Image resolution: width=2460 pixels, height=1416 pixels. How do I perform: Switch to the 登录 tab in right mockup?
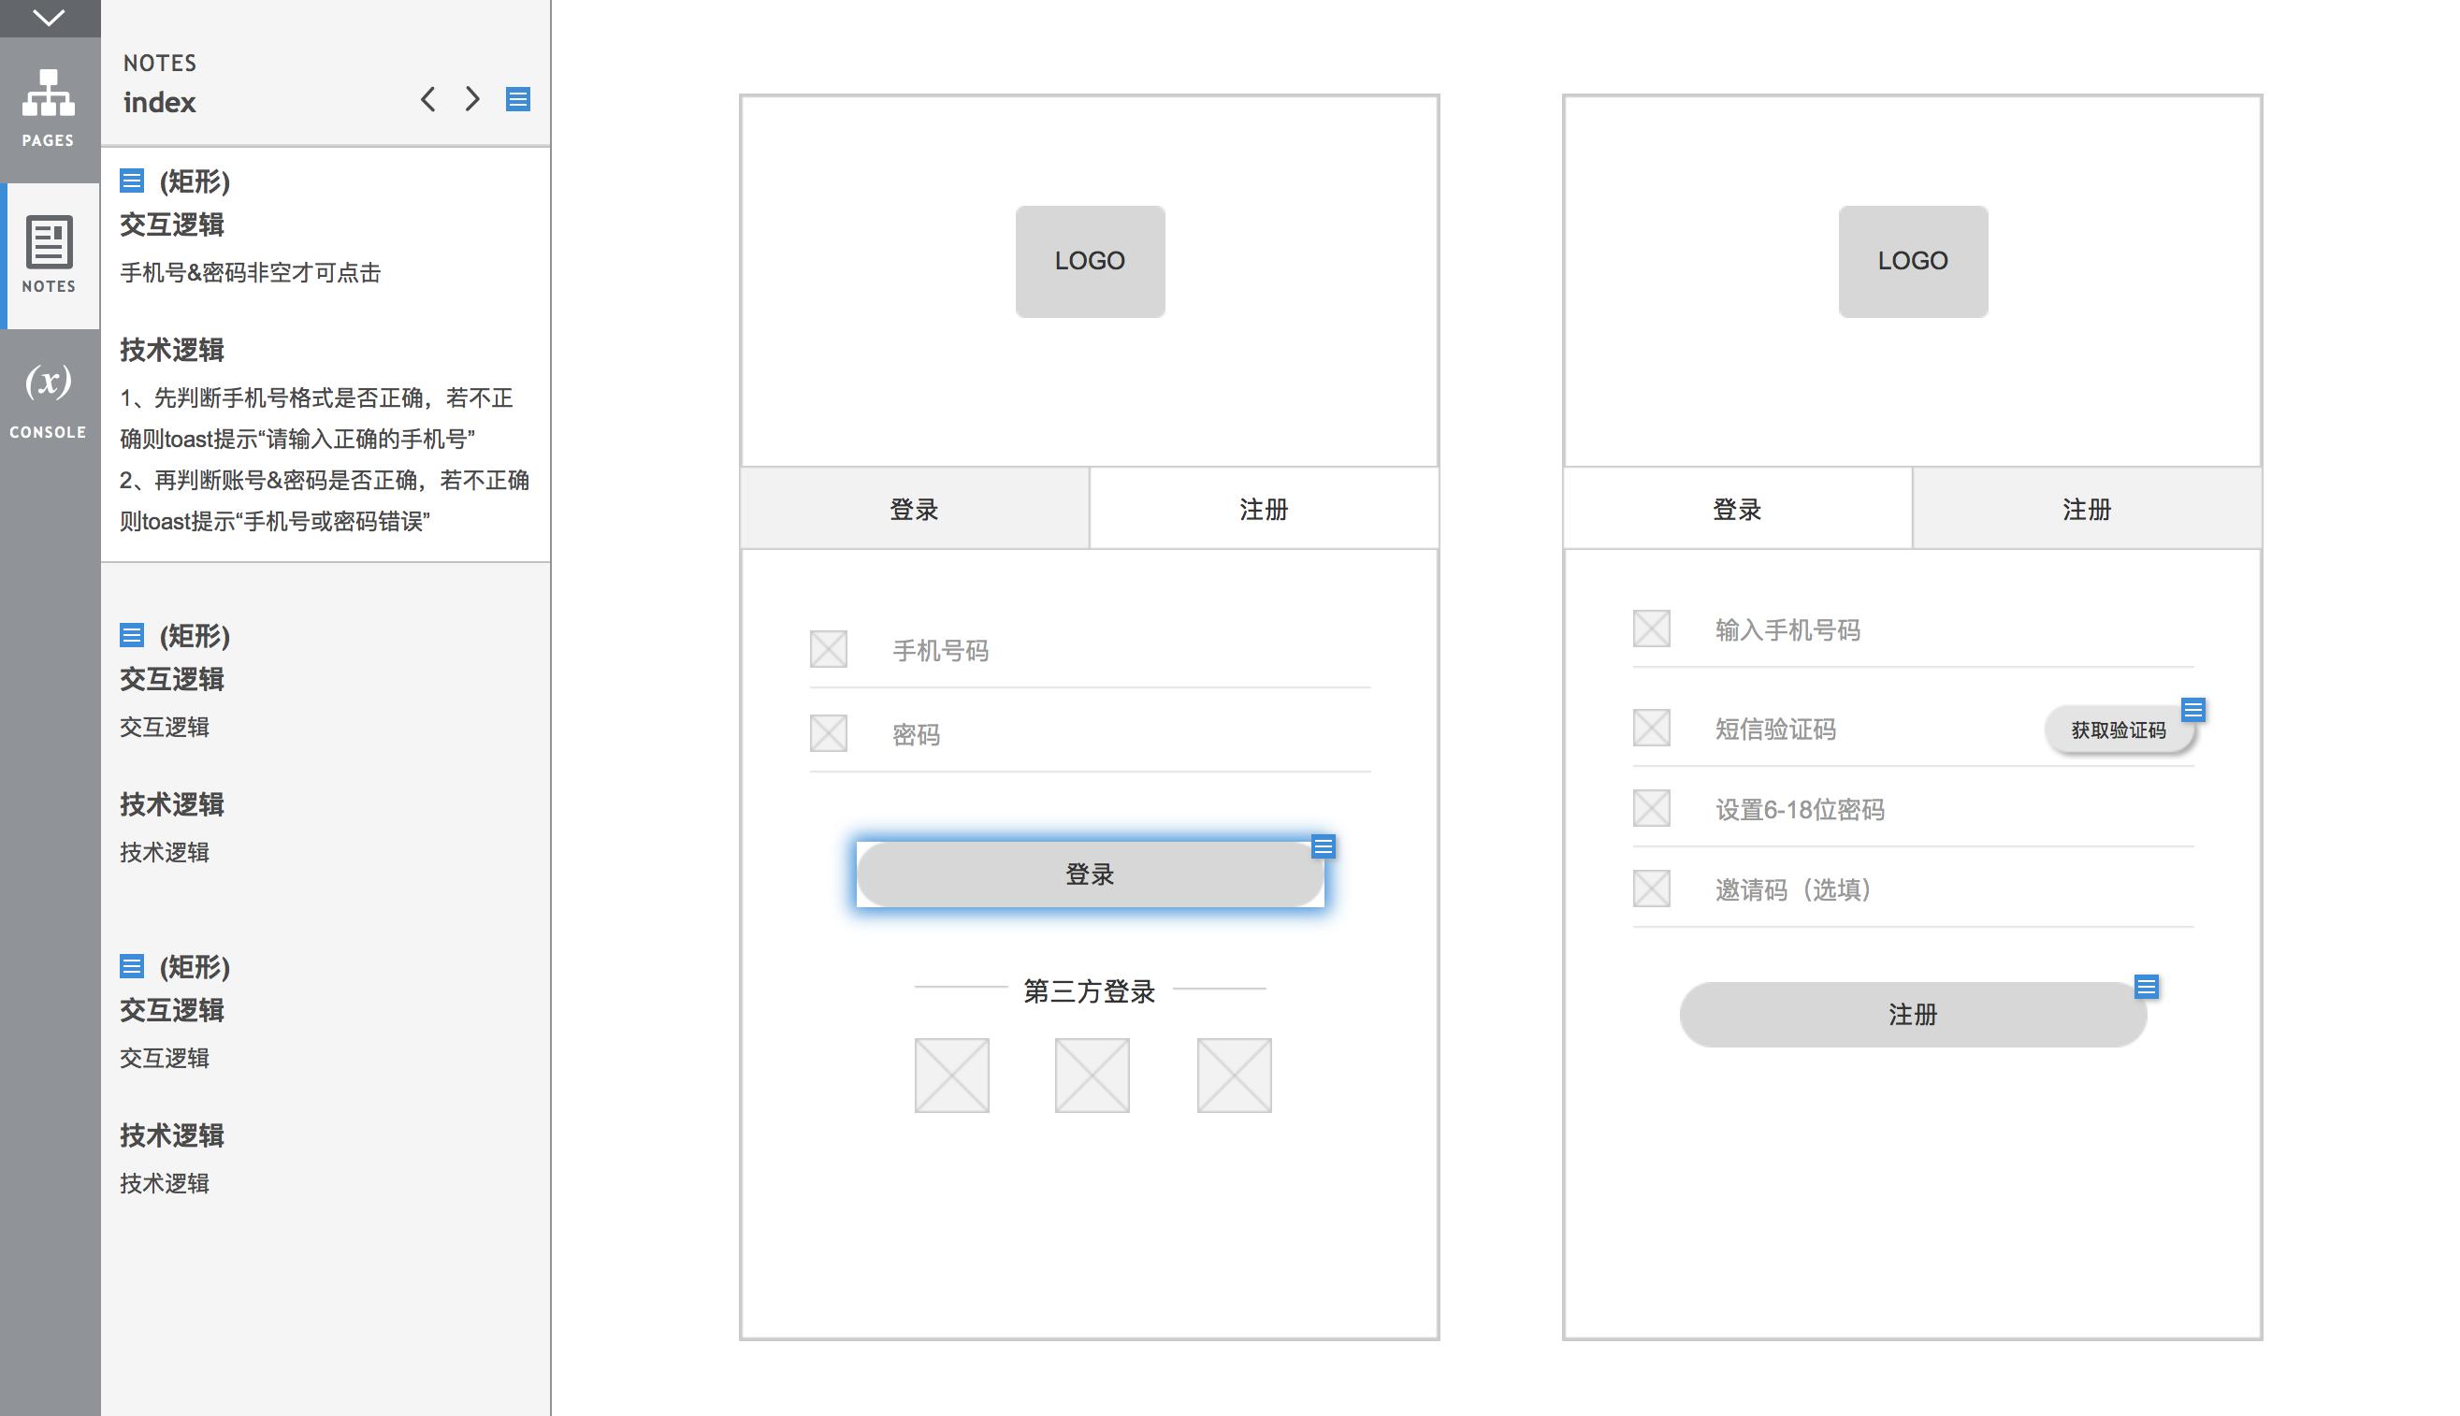click(1737, 509)
